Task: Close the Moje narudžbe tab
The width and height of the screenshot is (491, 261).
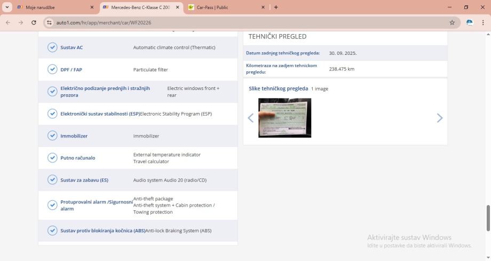Action: pyautogui.click(x=92, y=7)
